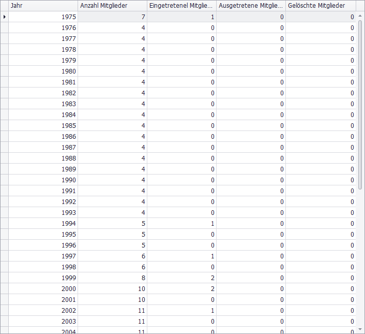
Task: Select the row header for year 1988
Action: 4,158
